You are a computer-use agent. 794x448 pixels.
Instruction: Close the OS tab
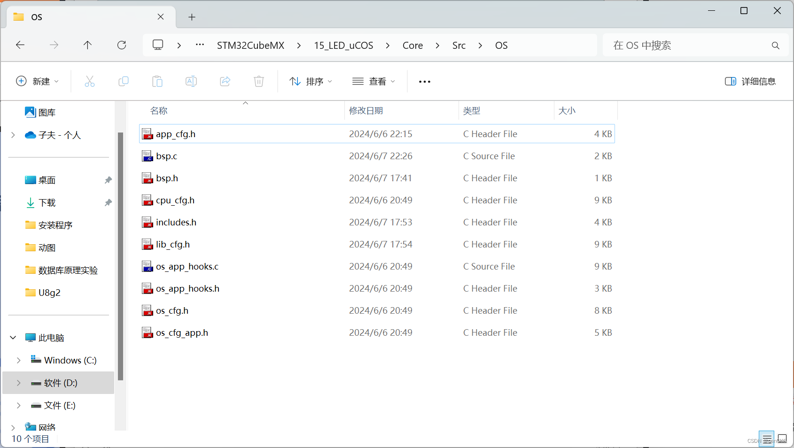click(x=161, y=17)
